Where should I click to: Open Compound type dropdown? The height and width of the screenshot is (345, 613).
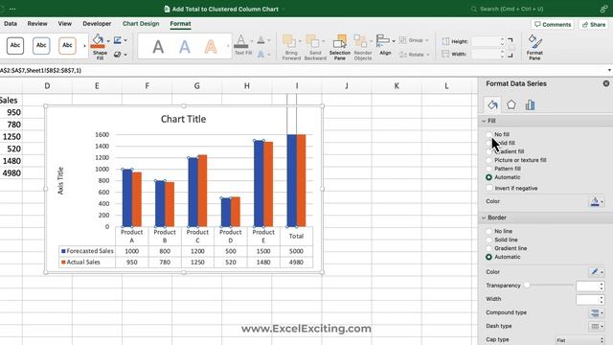597,312
